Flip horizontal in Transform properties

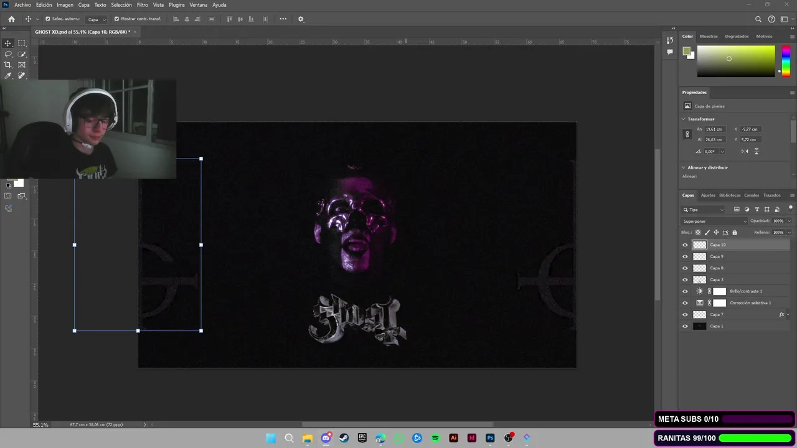tap(745, 151)
